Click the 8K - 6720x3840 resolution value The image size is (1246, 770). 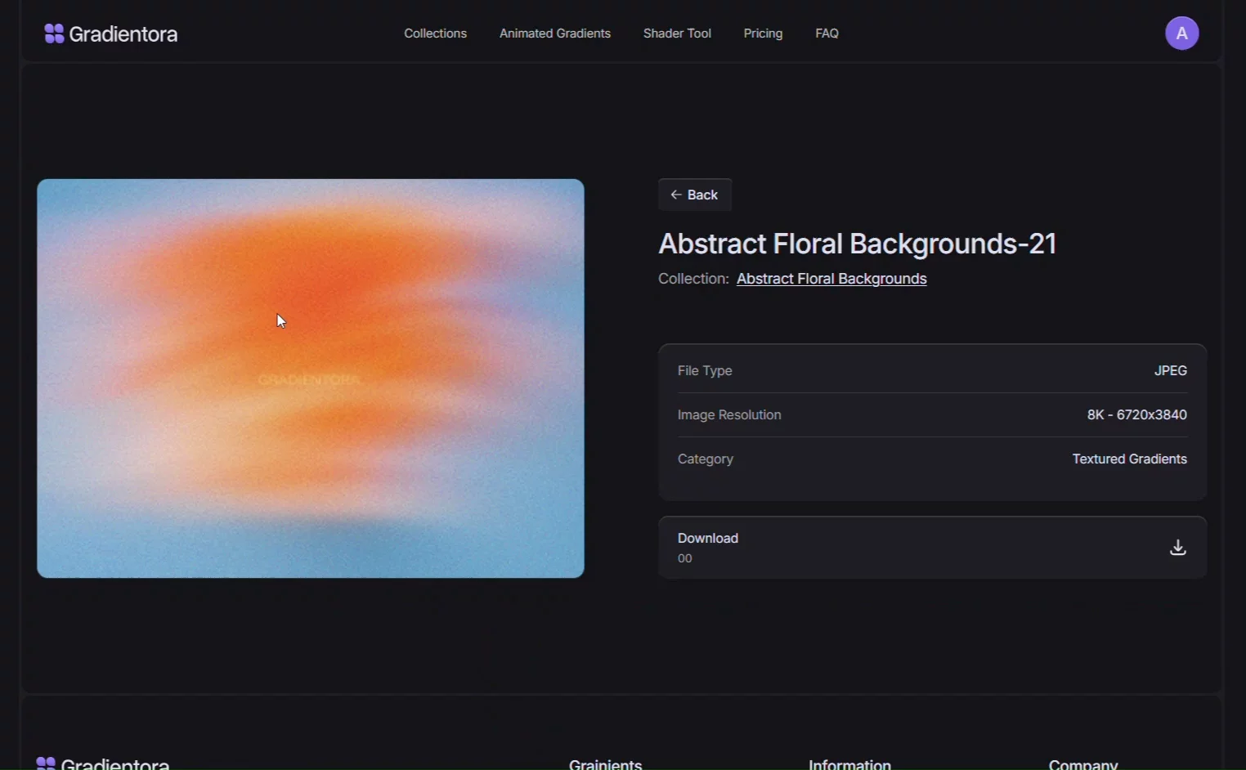click(1136, 414)
